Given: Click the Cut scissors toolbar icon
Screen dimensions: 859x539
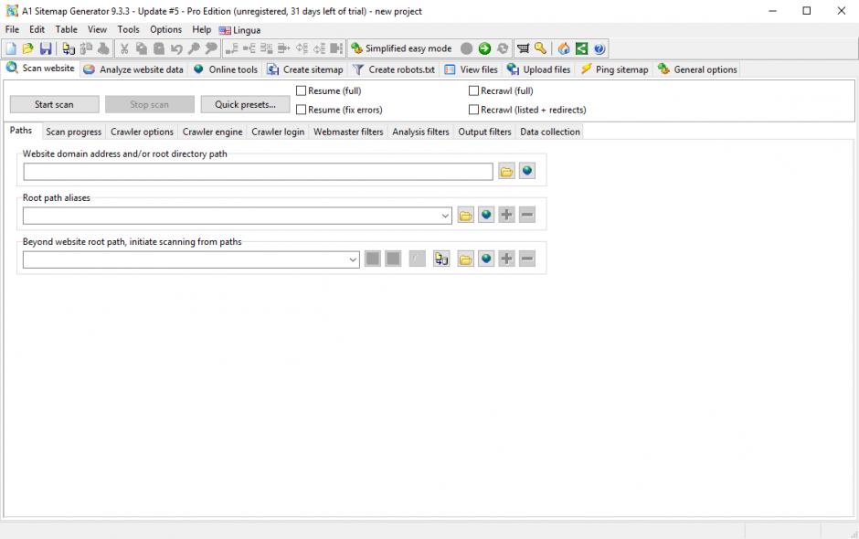Looking at the screenshot, I should click(x=124, y=48).
